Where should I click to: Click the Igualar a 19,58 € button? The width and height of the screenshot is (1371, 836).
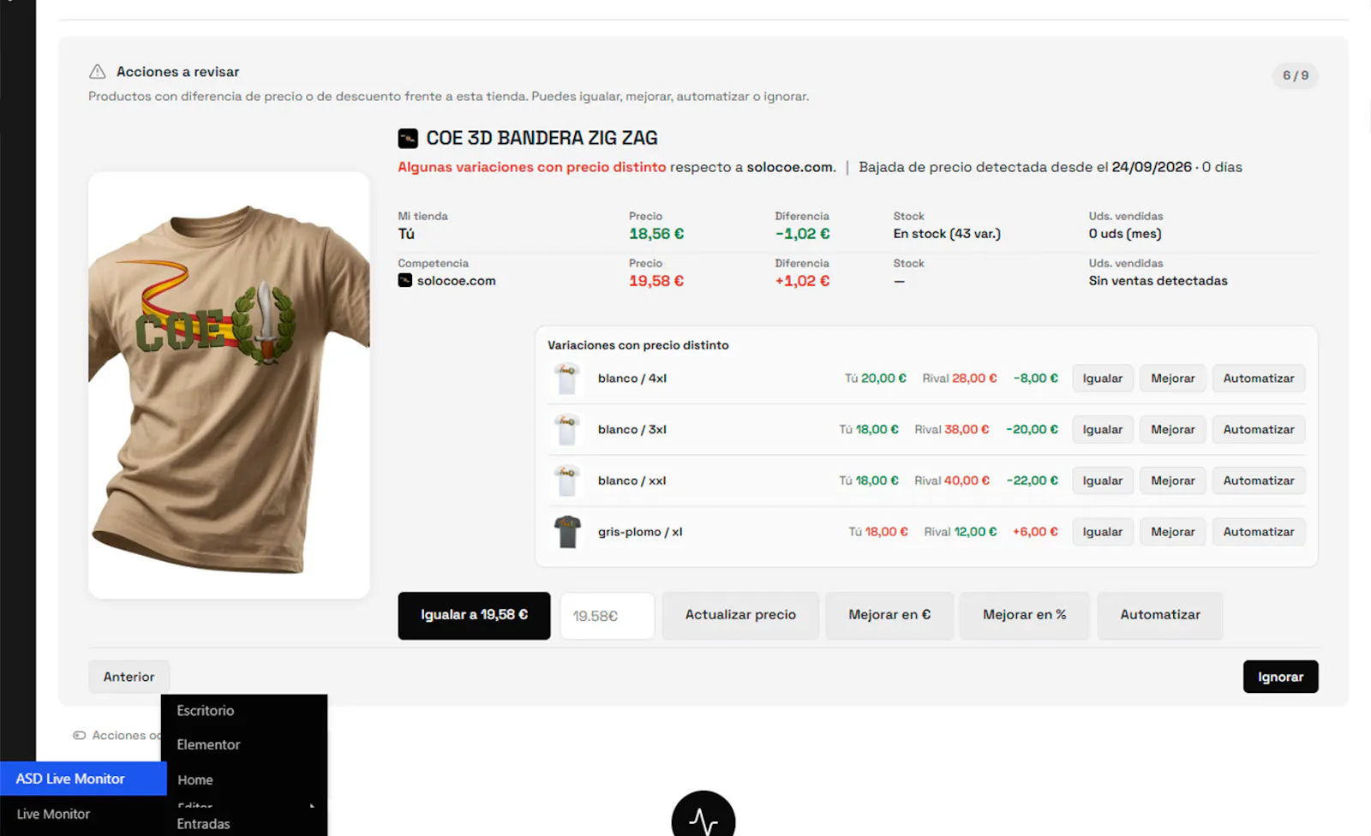474,616
